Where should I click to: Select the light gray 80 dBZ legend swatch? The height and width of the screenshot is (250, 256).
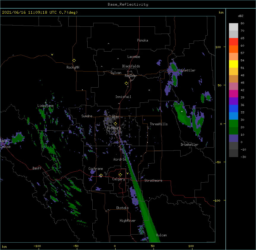tap(233, 27)
